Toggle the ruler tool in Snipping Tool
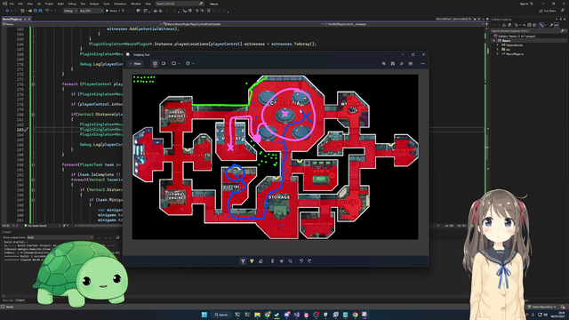 coord(273,261)
